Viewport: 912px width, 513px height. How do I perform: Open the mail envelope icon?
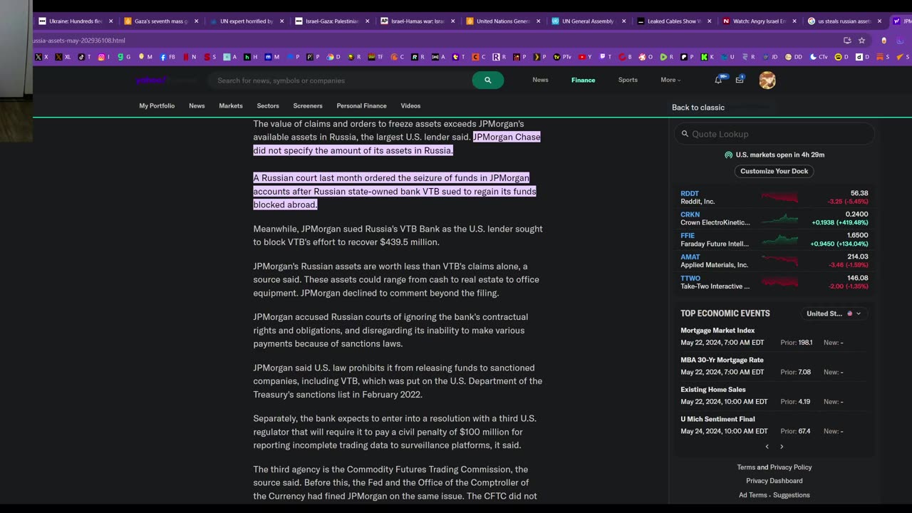click(740, 80)
